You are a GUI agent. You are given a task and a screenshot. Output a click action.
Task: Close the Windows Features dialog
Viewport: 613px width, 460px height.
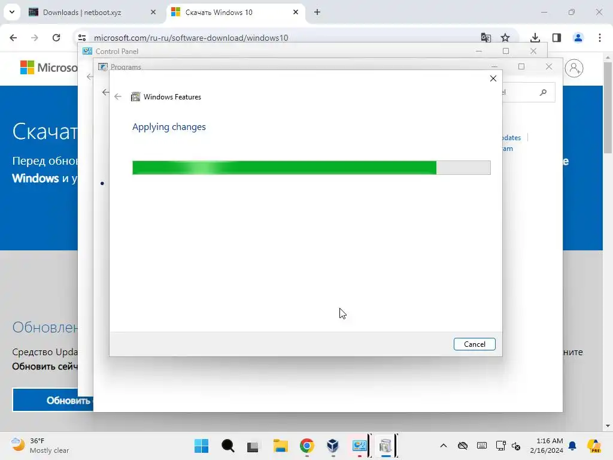pyautogui.click(x=493, y=78)
